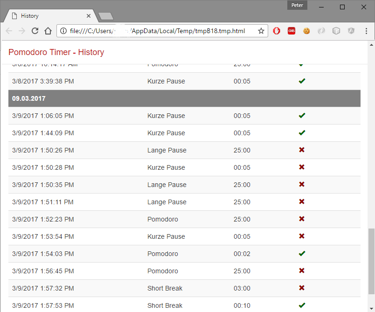
Task: Select timestamp 3/9/2017 1:57:53 PM
Action: 43,305
